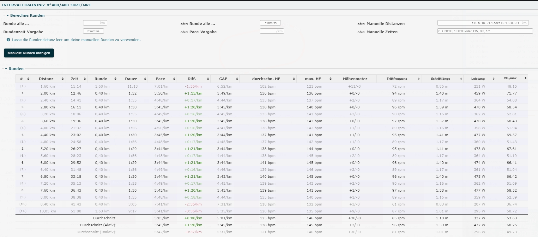Click sort arrows in the Diff. column
This screenshot has width=538, height=237.
pos(208,79)
